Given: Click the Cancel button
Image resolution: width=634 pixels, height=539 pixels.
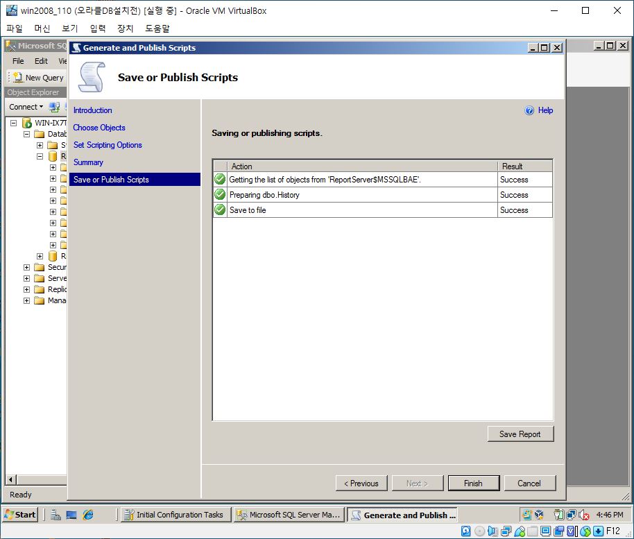Looking at the screenshot, I should tap(530, 484).
